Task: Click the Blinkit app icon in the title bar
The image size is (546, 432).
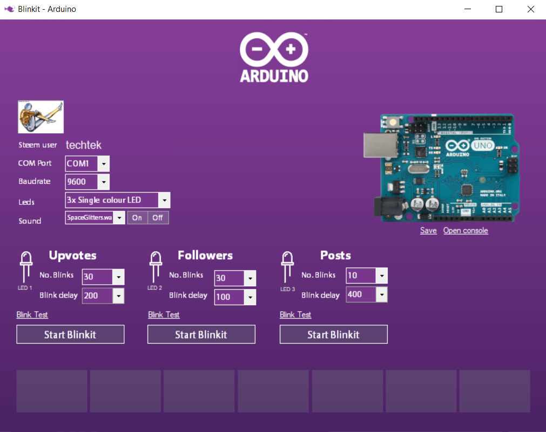Action: 9,9
